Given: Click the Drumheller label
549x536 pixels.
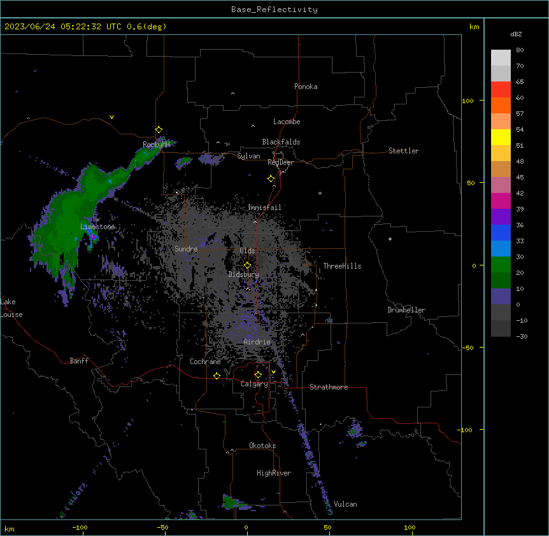Looking at the screenshot, I should (406, 310).
